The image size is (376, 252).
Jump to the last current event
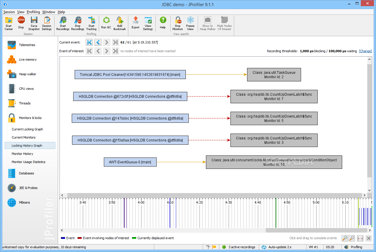[116, 42]
